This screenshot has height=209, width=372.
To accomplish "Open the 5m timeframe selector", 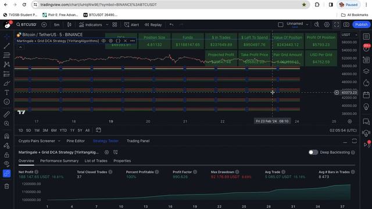I will (x=56, y=24).
